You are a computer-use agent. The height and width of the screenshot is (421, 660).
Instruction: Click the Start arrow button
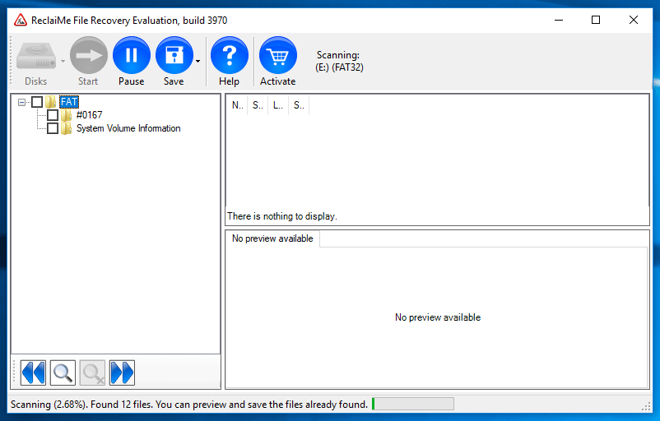pyautogui.click(x=88, y=56)
